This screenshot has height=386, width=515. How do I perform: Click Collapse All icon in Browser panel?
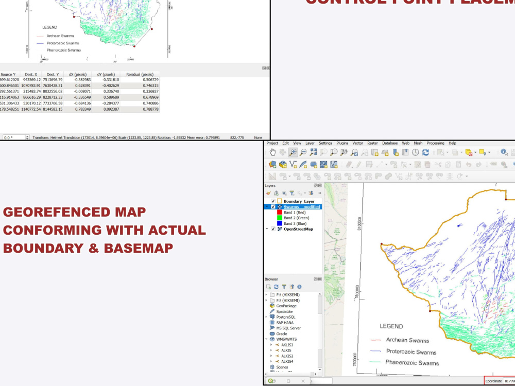291,287
